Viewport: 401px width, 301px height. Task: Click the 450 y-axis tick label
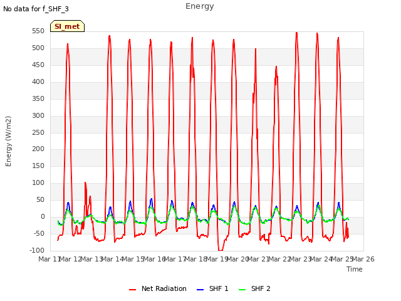pyautogui.click(x=38, y=65)
